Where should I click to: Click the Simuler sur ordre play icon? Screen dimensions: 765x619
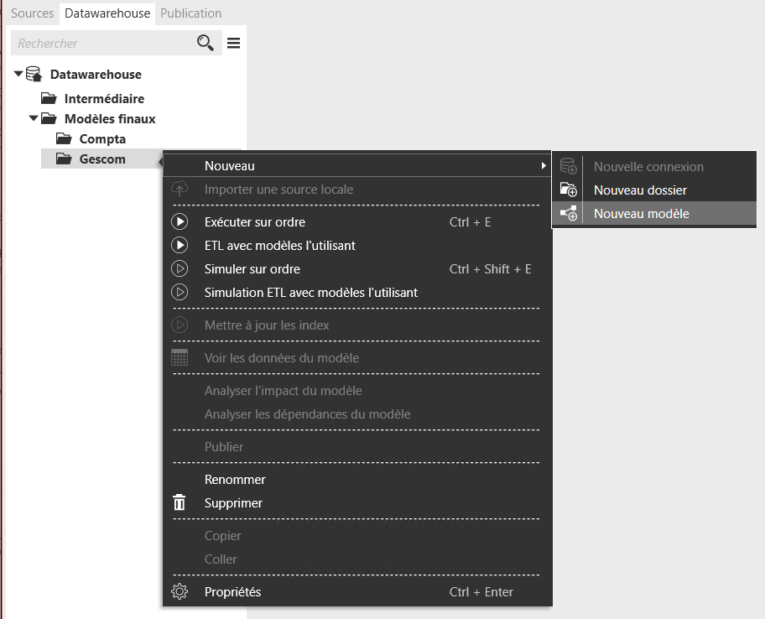[180, 269]
